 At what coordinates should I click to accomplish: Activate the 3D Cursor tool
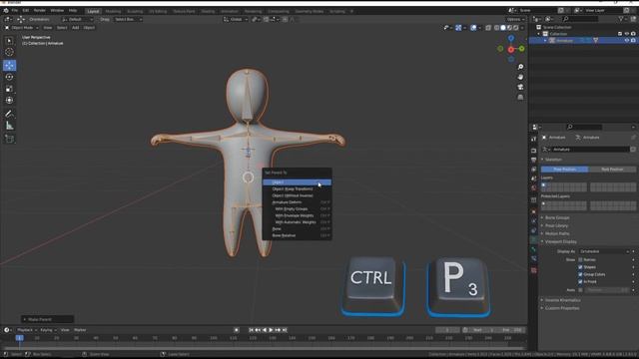tap(9, 52)
